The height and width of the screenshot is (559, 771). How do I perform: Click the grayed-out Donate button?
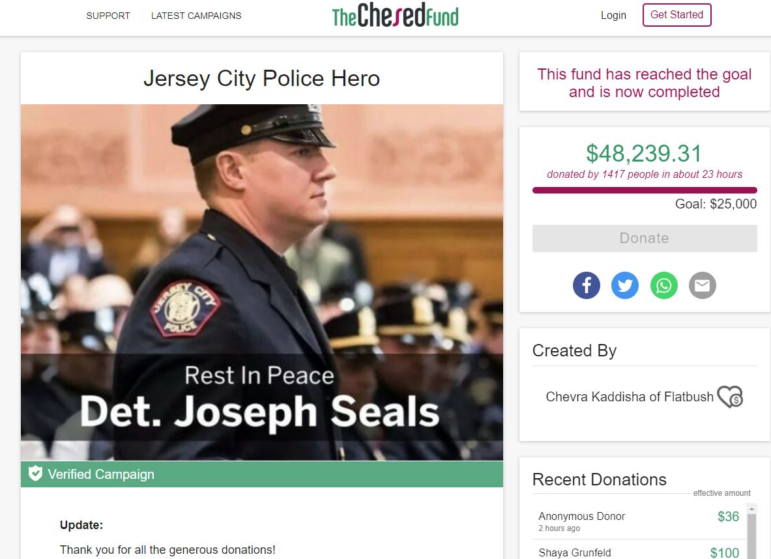[x=645, y=238]
